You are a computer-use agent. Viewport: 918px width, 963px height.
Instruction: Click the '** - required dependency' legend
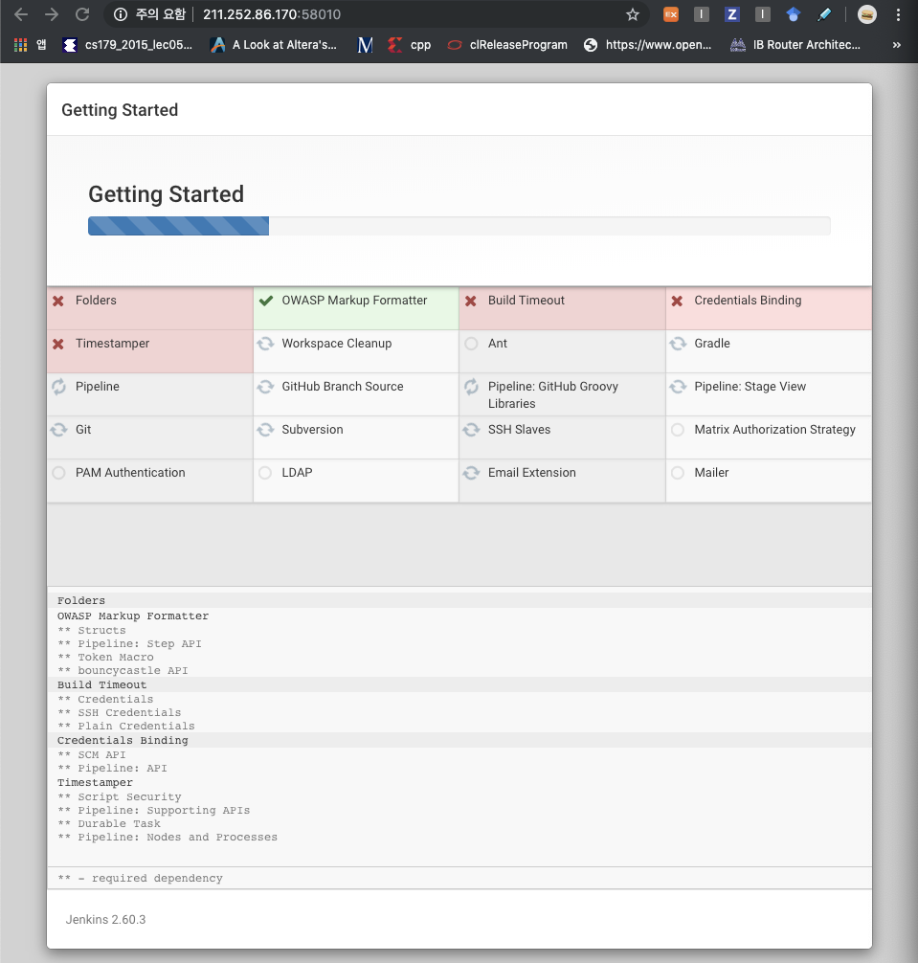(x=140, y=878)
